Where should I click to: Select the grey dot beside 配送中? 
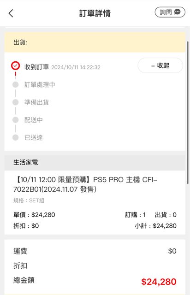15,120
